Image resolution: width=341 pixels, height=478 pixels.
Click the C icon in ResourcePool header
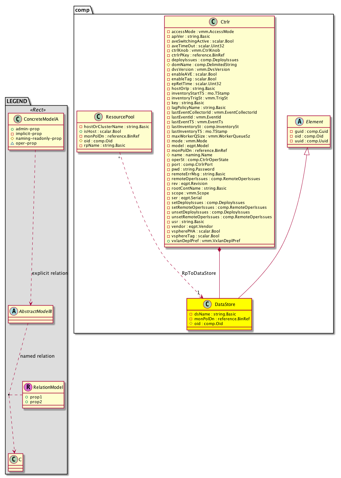click(x=99, y=117)
